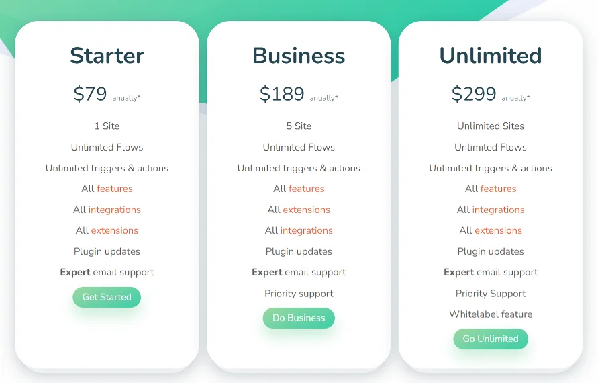Open the integrations link in Starter plan
The height and width of the screenshot is (383, 598).
(x=114, y=210)
